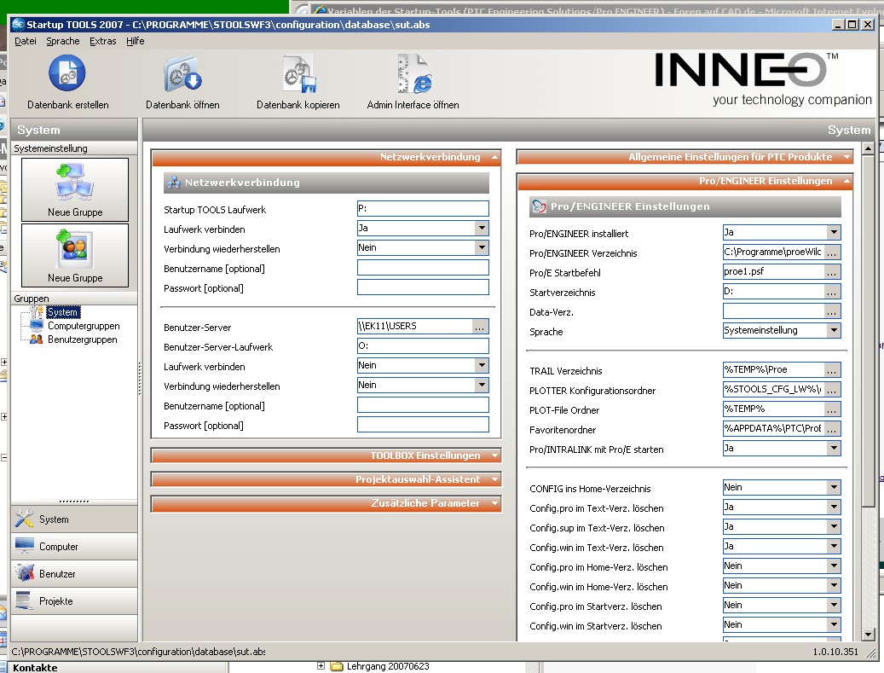
Task: Click Kontakte in the background window
Action: point(35,668)
